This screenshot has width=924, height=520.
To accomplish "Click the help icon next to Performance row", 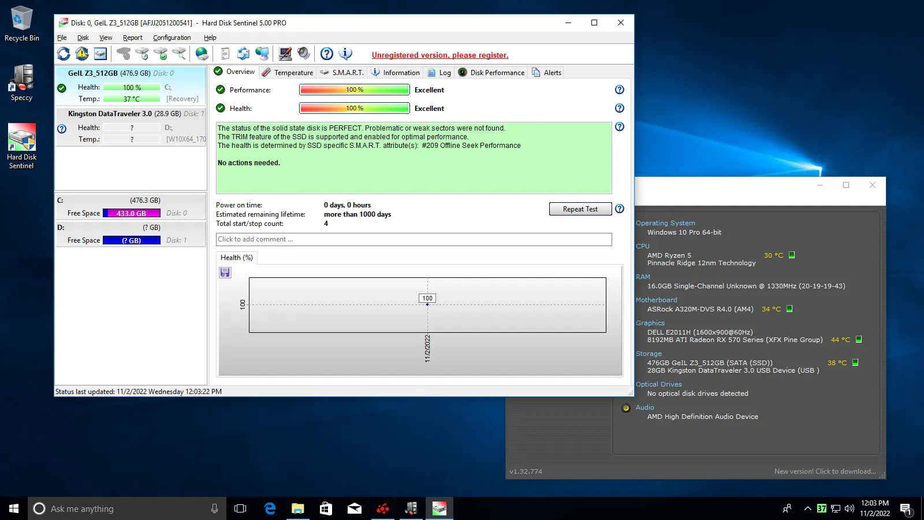I will pyautogui.click(x=620, y=90).
